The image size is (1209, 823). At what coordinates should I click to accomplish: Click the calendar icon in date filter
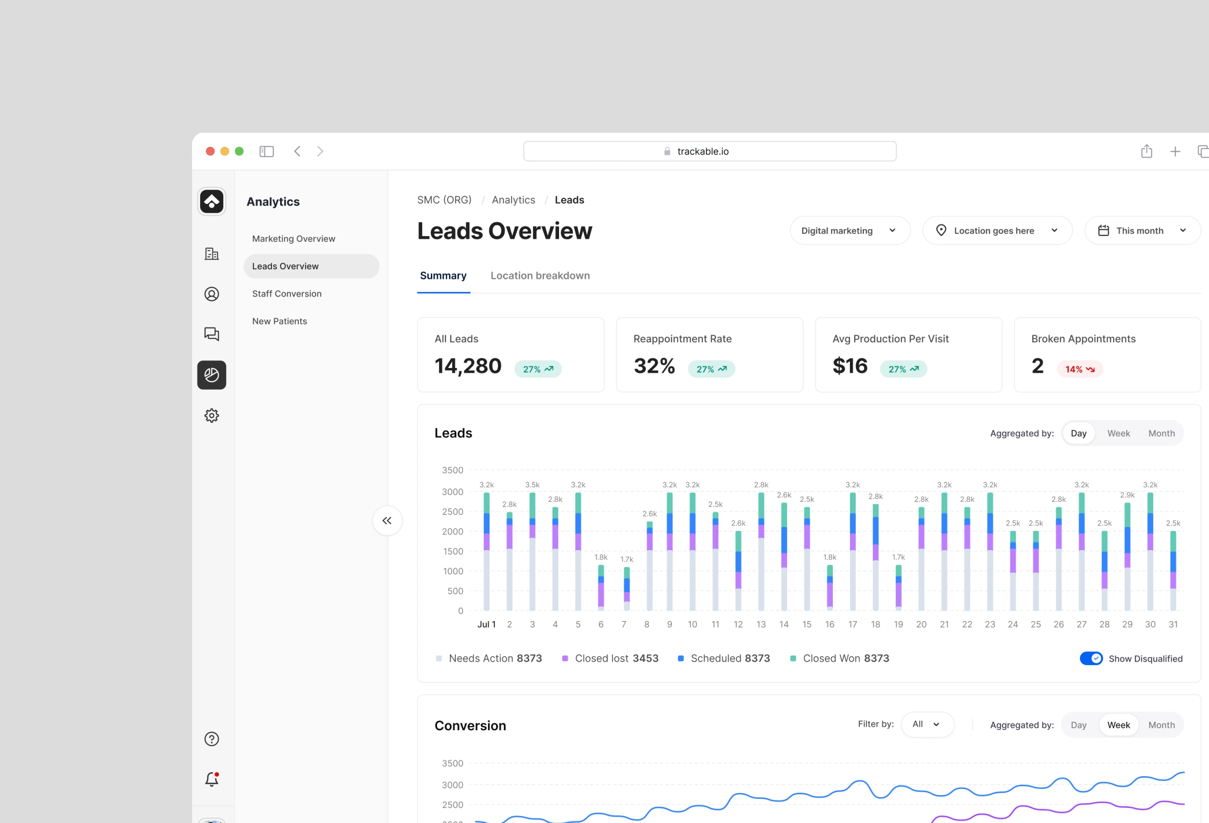(1104, 230)
